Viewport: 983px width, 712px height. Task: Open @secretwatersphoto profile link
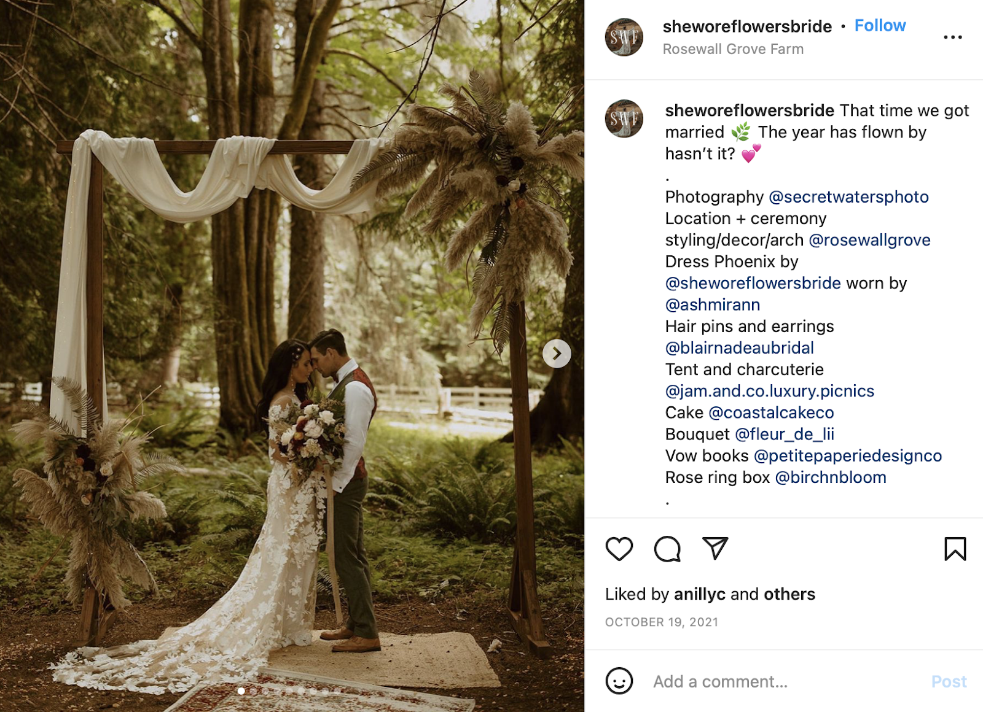coord(848,197)
